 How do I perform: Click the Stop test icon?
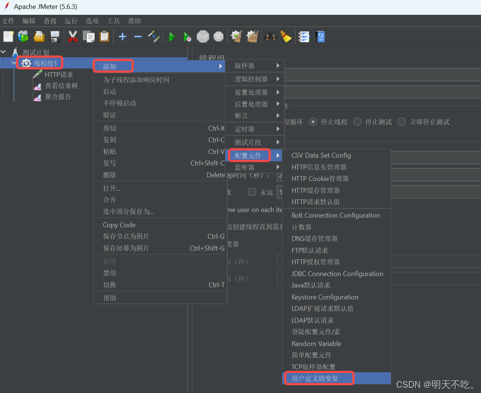[203, 36]
